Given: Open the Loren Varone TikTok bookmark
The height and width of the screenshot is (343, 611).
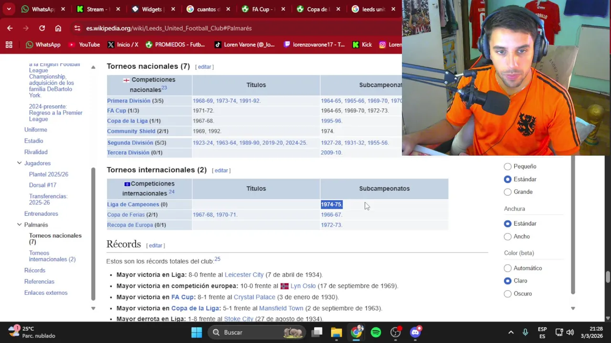Looking at the screenshot, I should [x=244, y=44].
